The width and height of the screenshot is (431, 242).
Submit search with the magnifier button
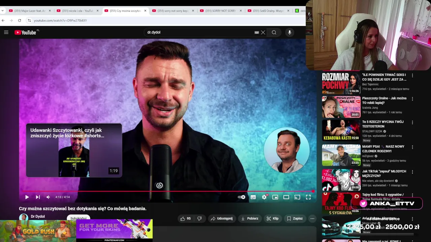[x=274, y=32]
